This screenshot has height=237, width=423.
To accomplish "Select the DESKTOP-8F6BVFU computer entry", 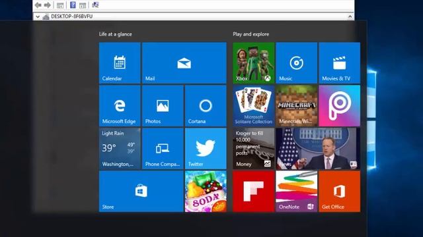I will click(x=71, y=16).
